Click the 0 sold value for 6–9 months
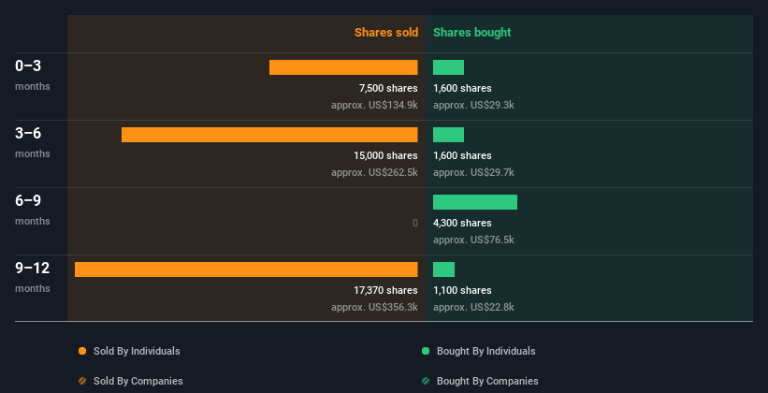The image size is (768, 393). 414,223
